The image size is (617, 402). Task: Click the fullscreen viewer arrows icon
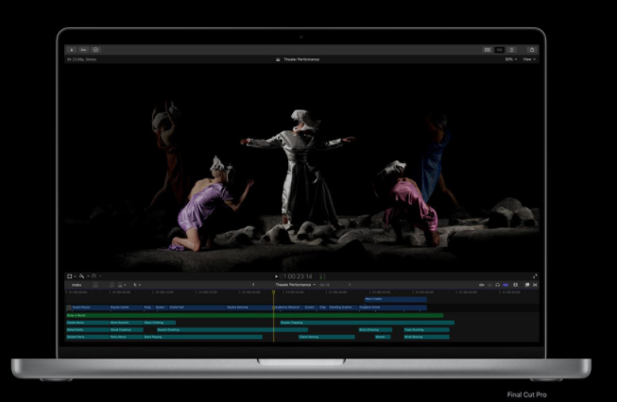pyautogui.click(x=535, y=276)
